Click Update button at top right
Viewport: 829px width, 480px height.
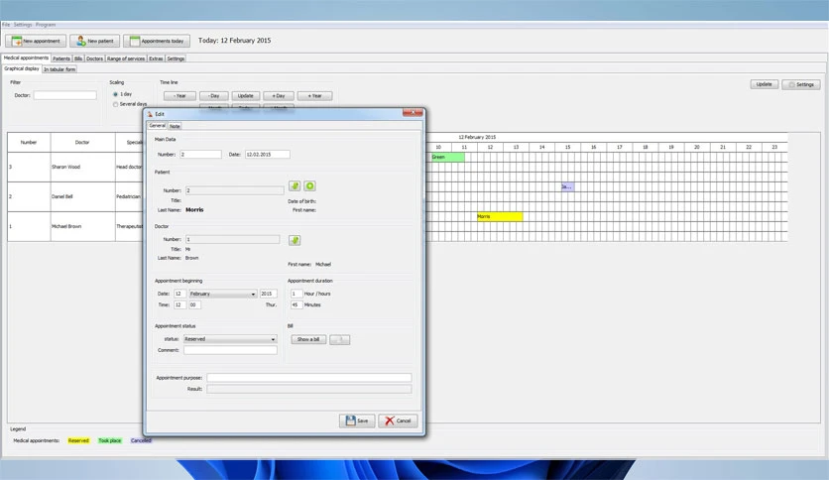coord(764,84)
